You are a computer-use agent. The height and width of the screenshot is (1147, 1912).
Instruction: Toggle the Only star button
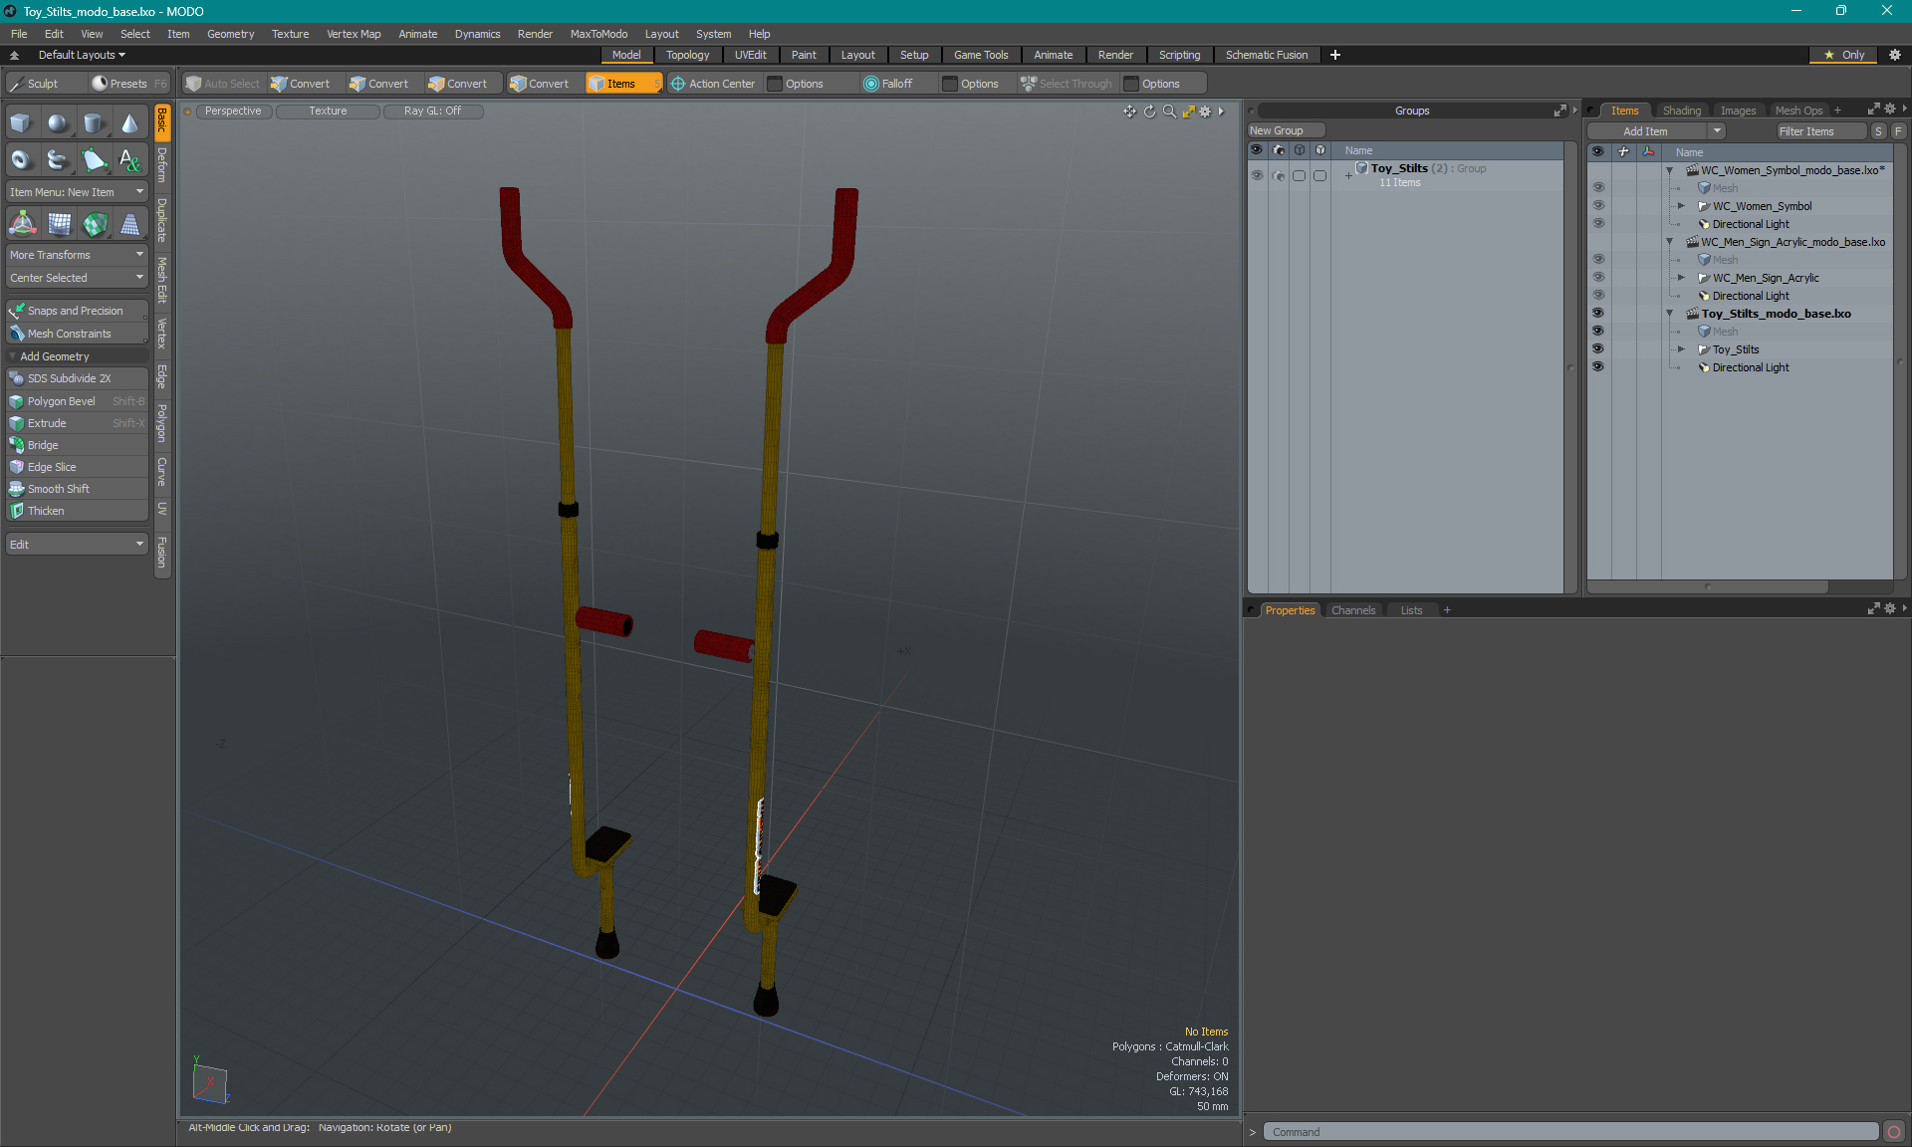pos(1844,55)
